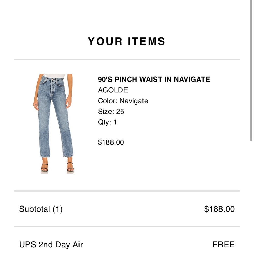254x254 pixels.
Task: Click the Color: Navigate text
Action: click(x=123, y=101)
